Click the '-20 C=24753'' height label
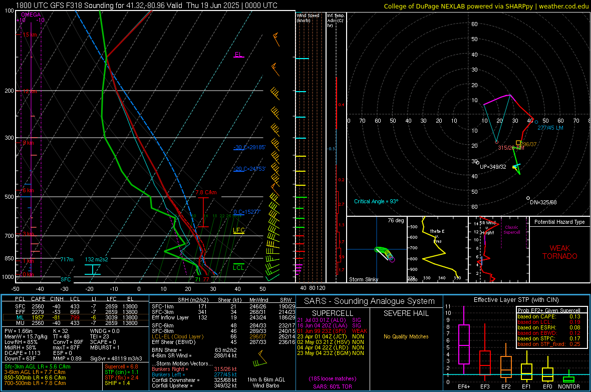The height and width of the screenshot is (392, 591). pos(249,169)
